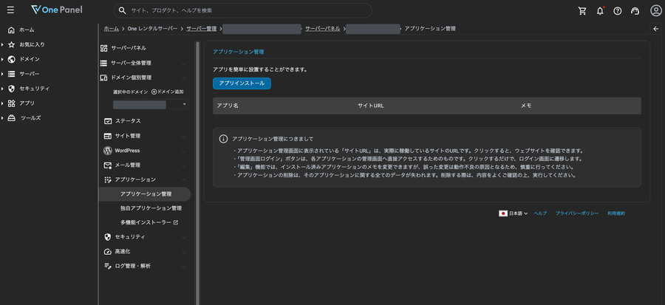Click the アプリケーション dotted-grid icon
Screen dimensions: 665x305
[108, 180]
